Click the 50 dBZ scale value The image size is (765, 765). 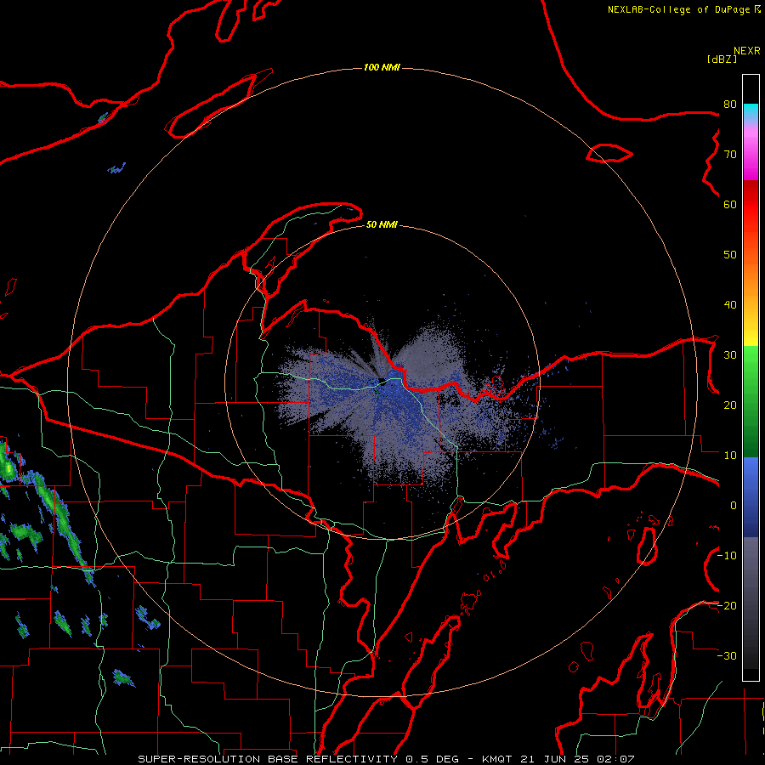pyautogui.click(x=730, y=255)
